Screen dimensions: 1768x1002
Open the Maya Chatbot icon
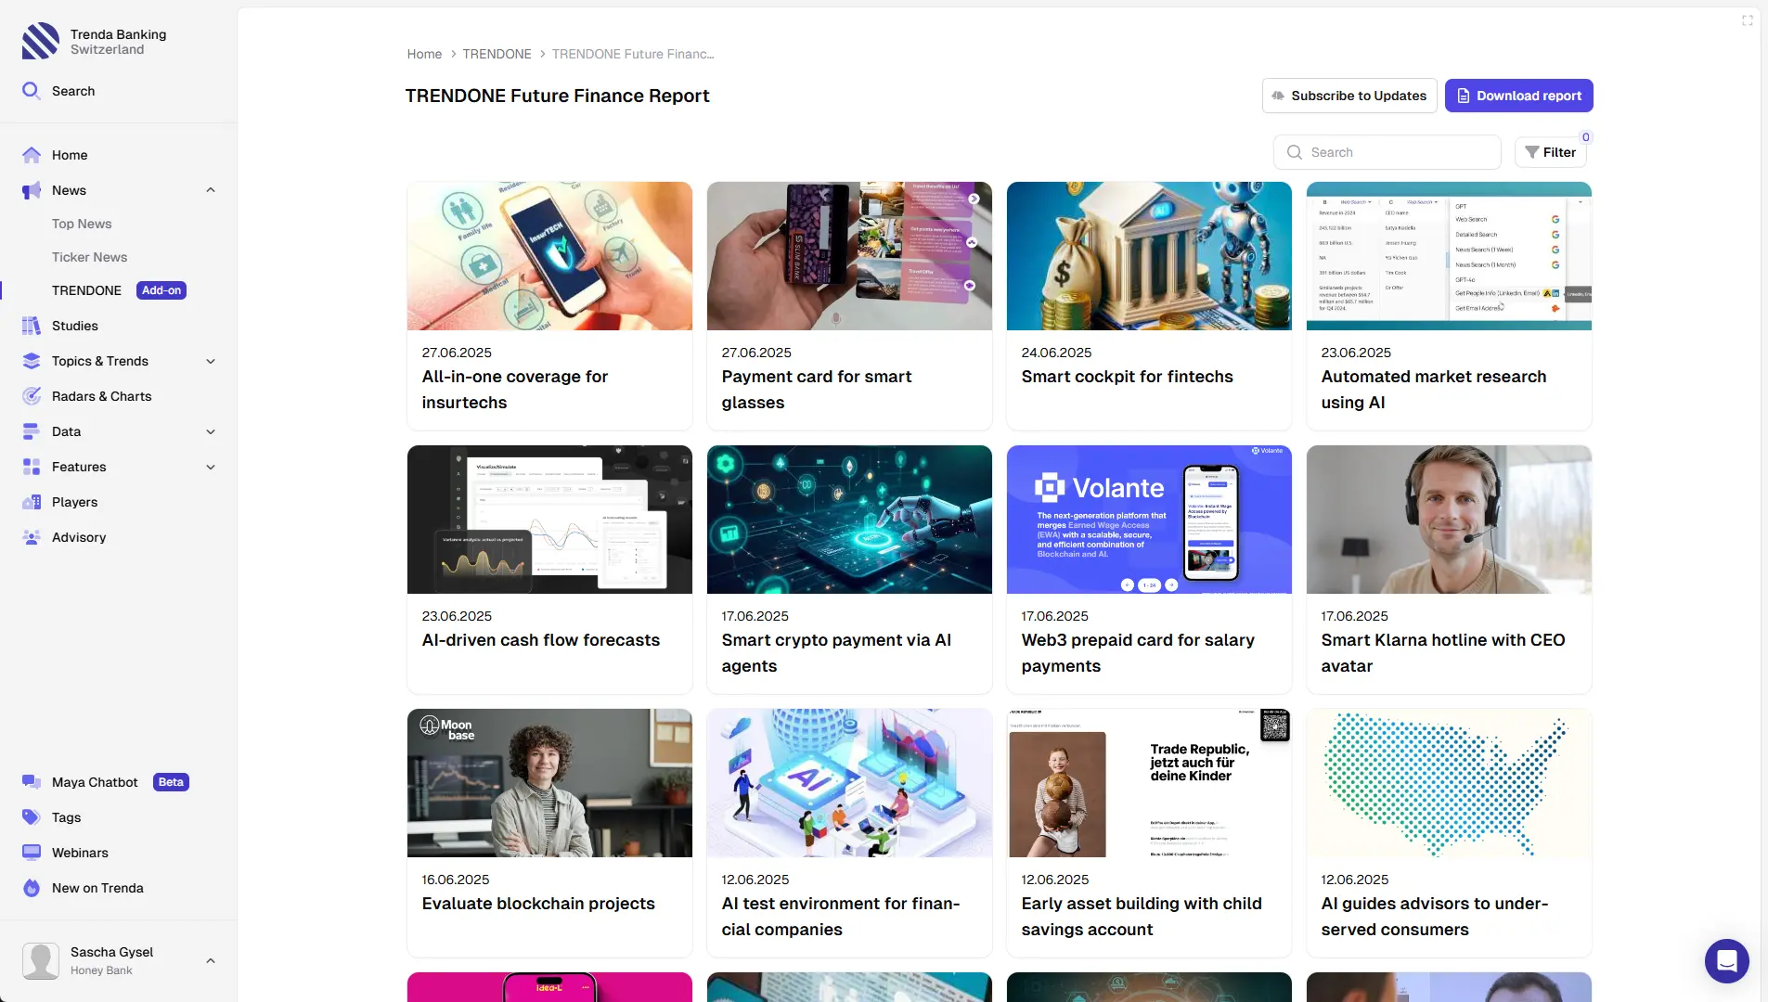(32, 782)
